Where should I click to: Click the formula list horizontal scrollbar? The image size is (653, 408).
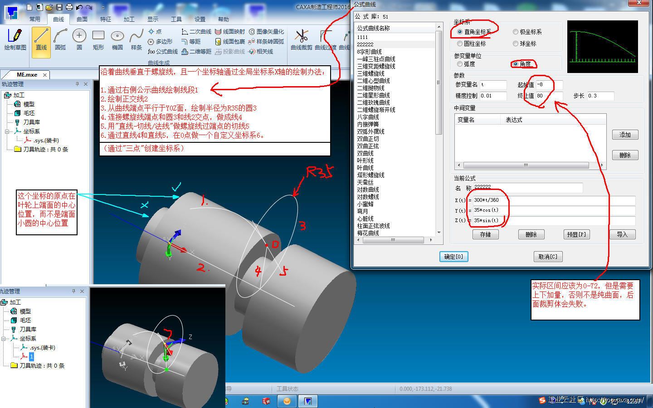click(x=393, y=240)
